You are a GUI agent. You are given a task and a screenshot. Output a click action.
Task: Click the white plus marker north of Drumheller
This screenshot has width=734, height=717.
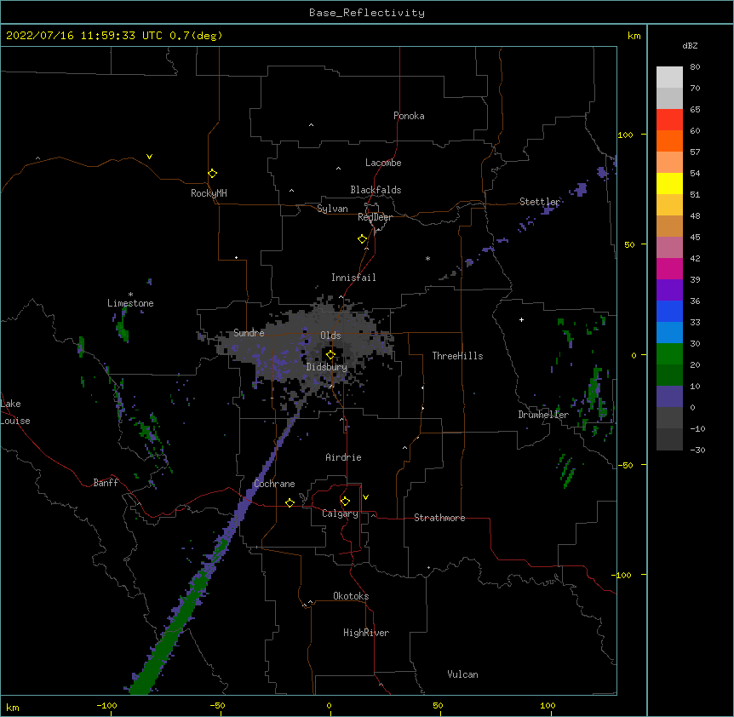(x=521, y=319)
